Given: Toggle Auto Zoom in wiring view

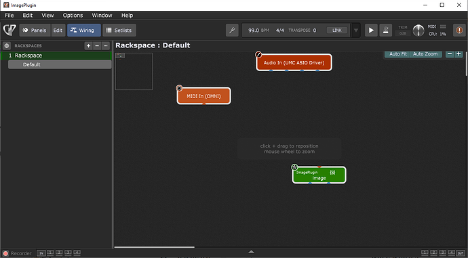Looking at the screenshot, I should coord(425,54).
